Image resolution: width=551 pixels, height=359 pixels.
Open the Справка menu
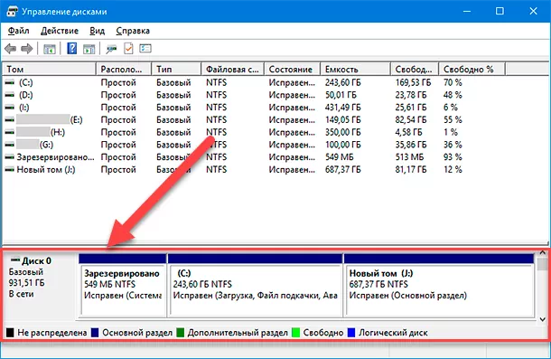[133, 31]
